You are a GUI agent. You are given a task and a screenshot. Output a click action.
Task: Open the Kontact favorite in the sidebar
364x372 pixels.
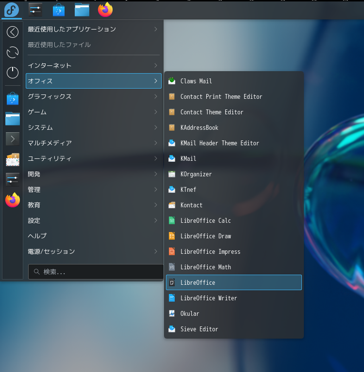pyautogui.click(x=13, y=159)
